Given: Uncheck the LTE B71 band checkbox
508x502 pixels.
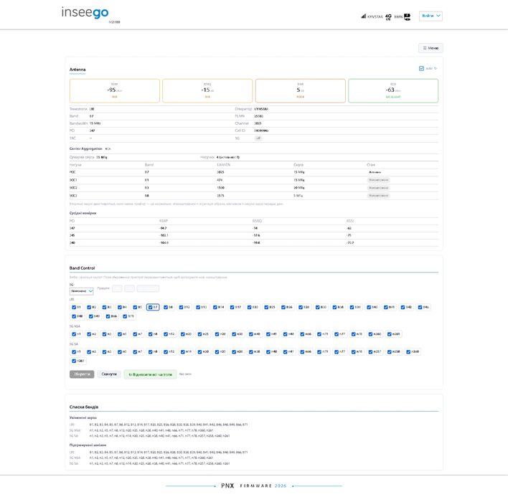Looking at the screenshot, I should tap(125, 316).
